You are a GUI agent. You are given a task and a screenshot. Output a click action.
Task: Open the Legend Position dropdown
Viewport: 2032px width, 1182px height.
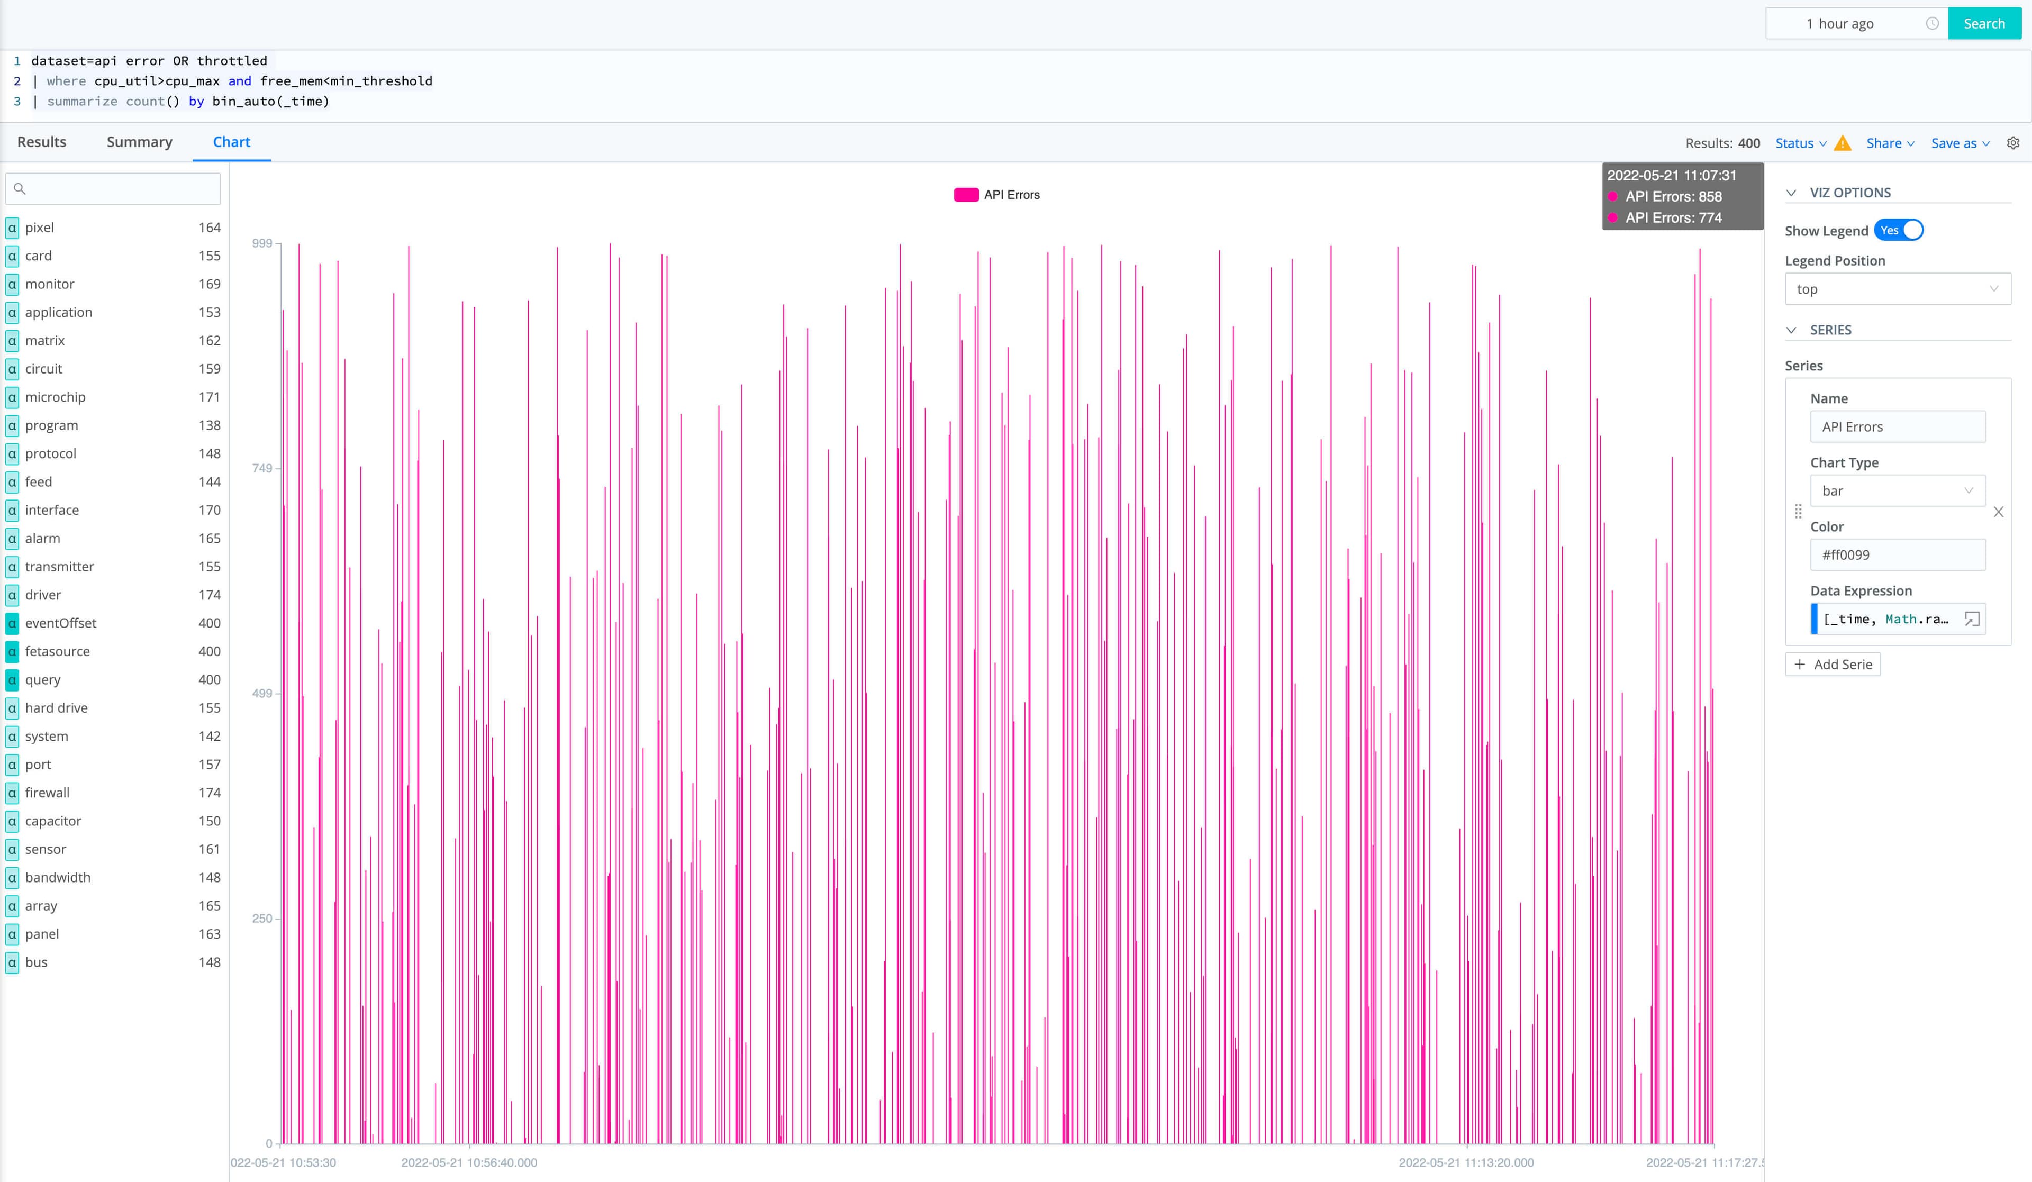click(x=1898, y=289)
